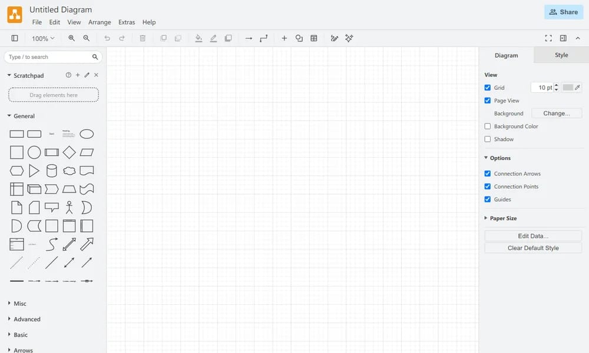Enable the Shadow checkbox

[488, 139]
